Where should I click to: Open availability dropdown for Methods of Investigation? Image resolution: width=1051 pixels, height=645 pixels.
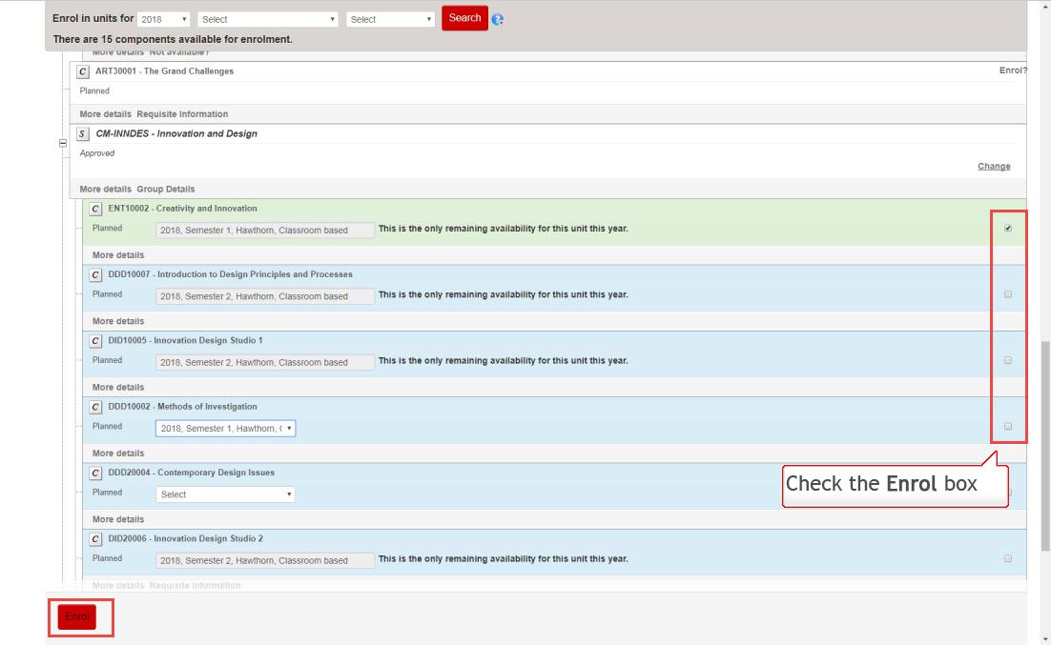tap(225, 429)
